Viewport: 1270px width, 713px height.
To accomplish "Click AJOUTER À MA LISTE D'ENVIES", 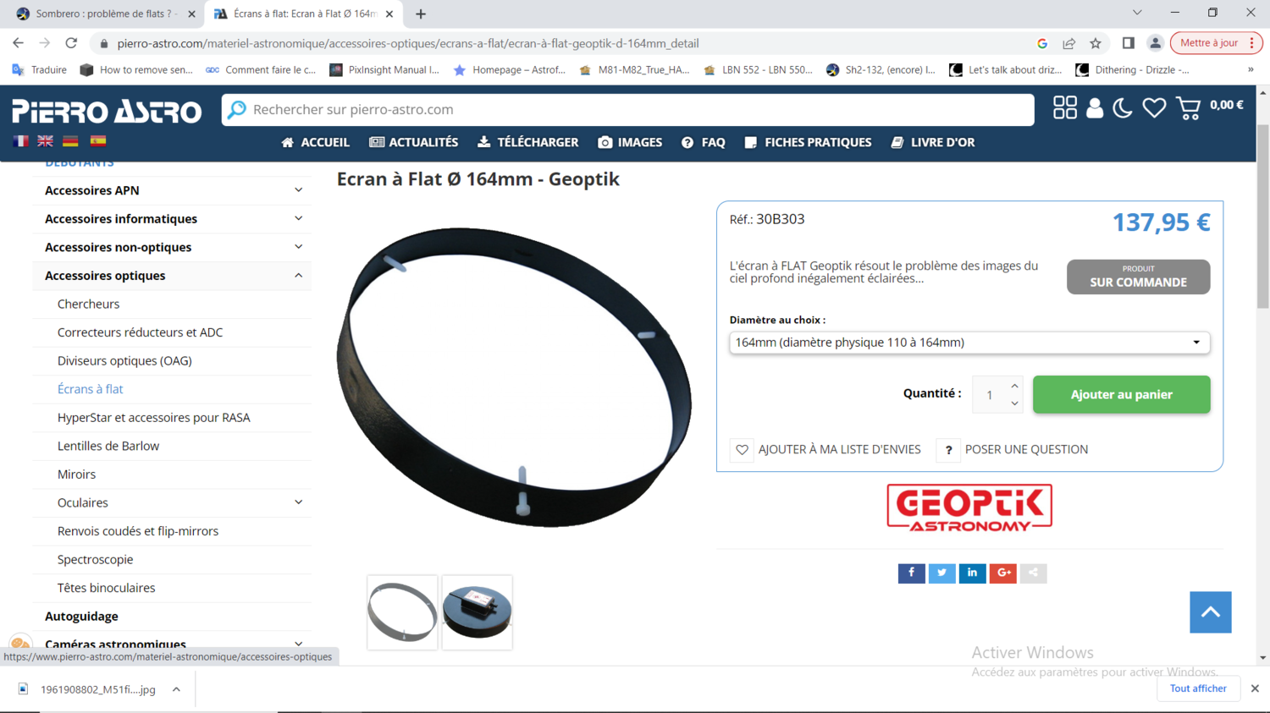I will pos(825,449).
